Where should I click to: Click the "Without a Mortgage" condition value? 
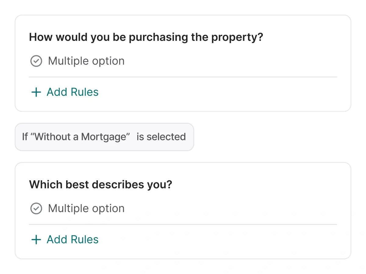[80, 137]
